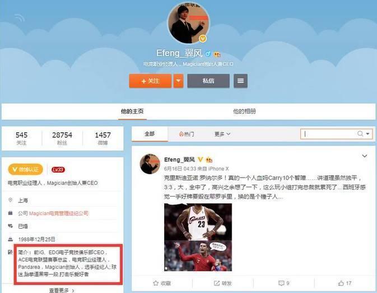Open comments icon showing 9
377x293 pixels.
pos(283,283)
